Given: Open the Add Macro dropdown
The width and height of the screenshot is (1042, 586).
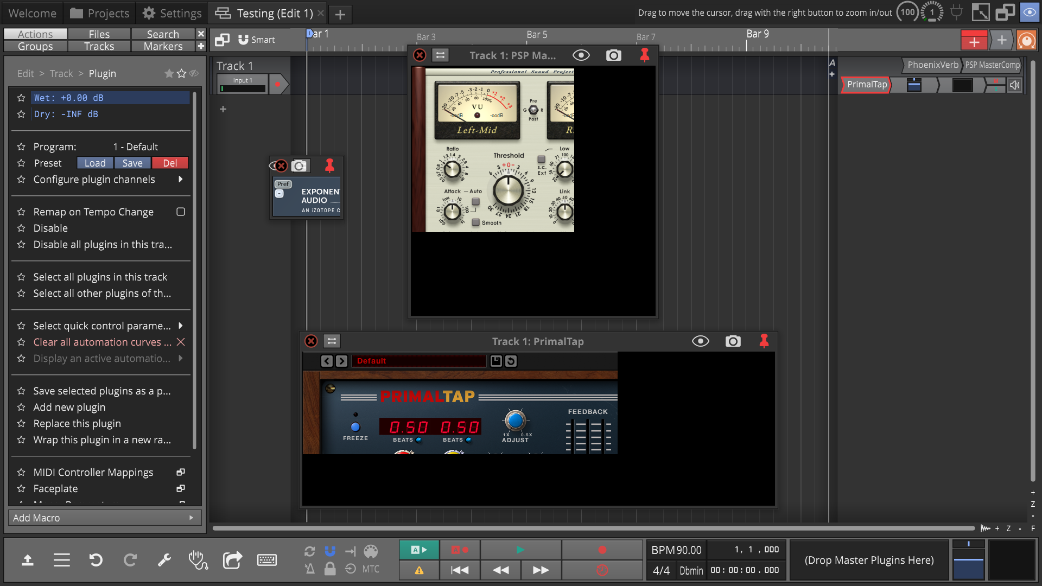Looking at the screenshot, I should click(105, 518).
